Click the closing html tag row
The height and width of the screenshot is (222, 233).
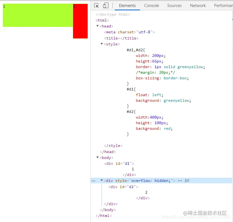point(104,216)
